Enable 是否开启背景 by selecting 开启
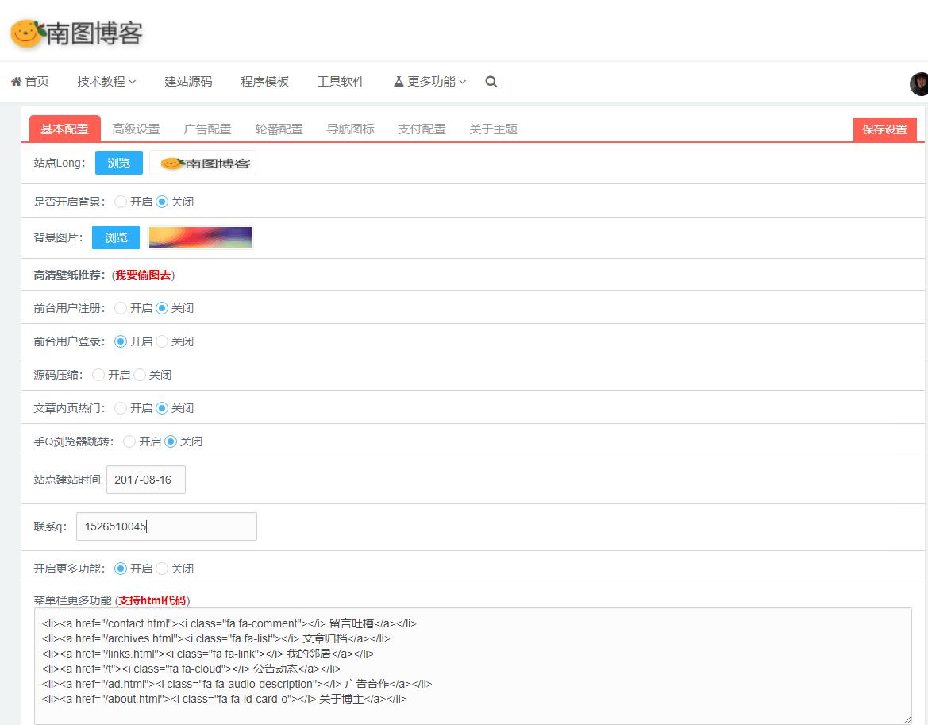 tap(121, 202)
